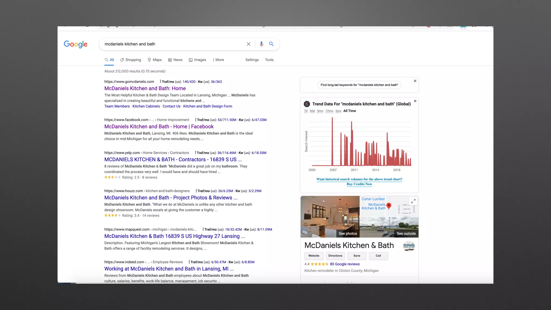Open the Settings menu

(x=252, y=60)
